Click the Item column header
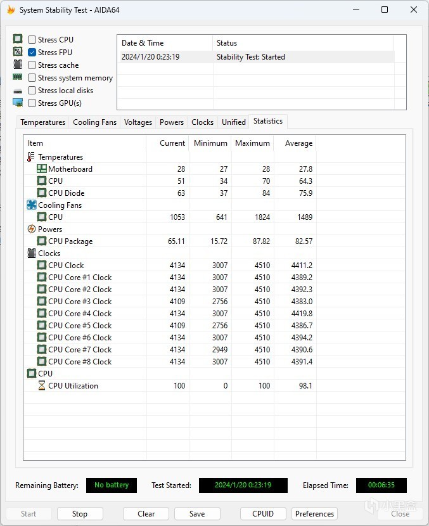The width and height of the screenshot is (429, 526). coord(85,143)
